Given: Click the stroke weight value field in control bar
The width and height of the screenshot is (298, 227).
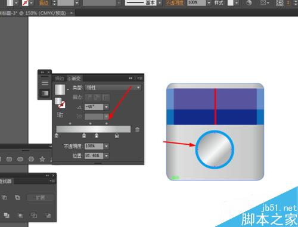Looking at the screenshot, I should [x=66, y=3].
